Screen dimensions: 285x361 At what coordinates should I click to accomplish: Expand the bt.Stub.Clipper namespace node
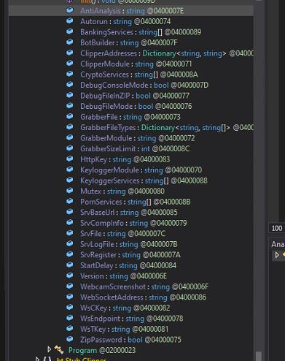[x=37, y=359]
